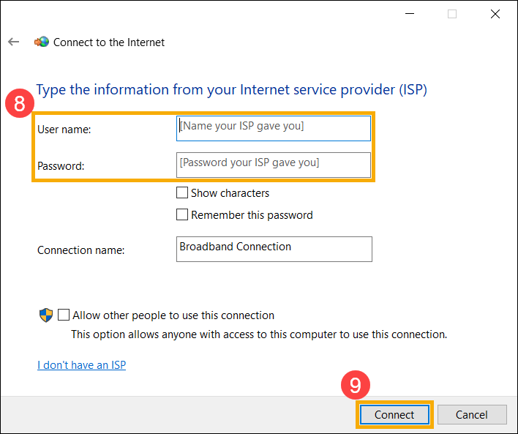Click the "Password:" label

pyautogui.click(x=61, y=166)
